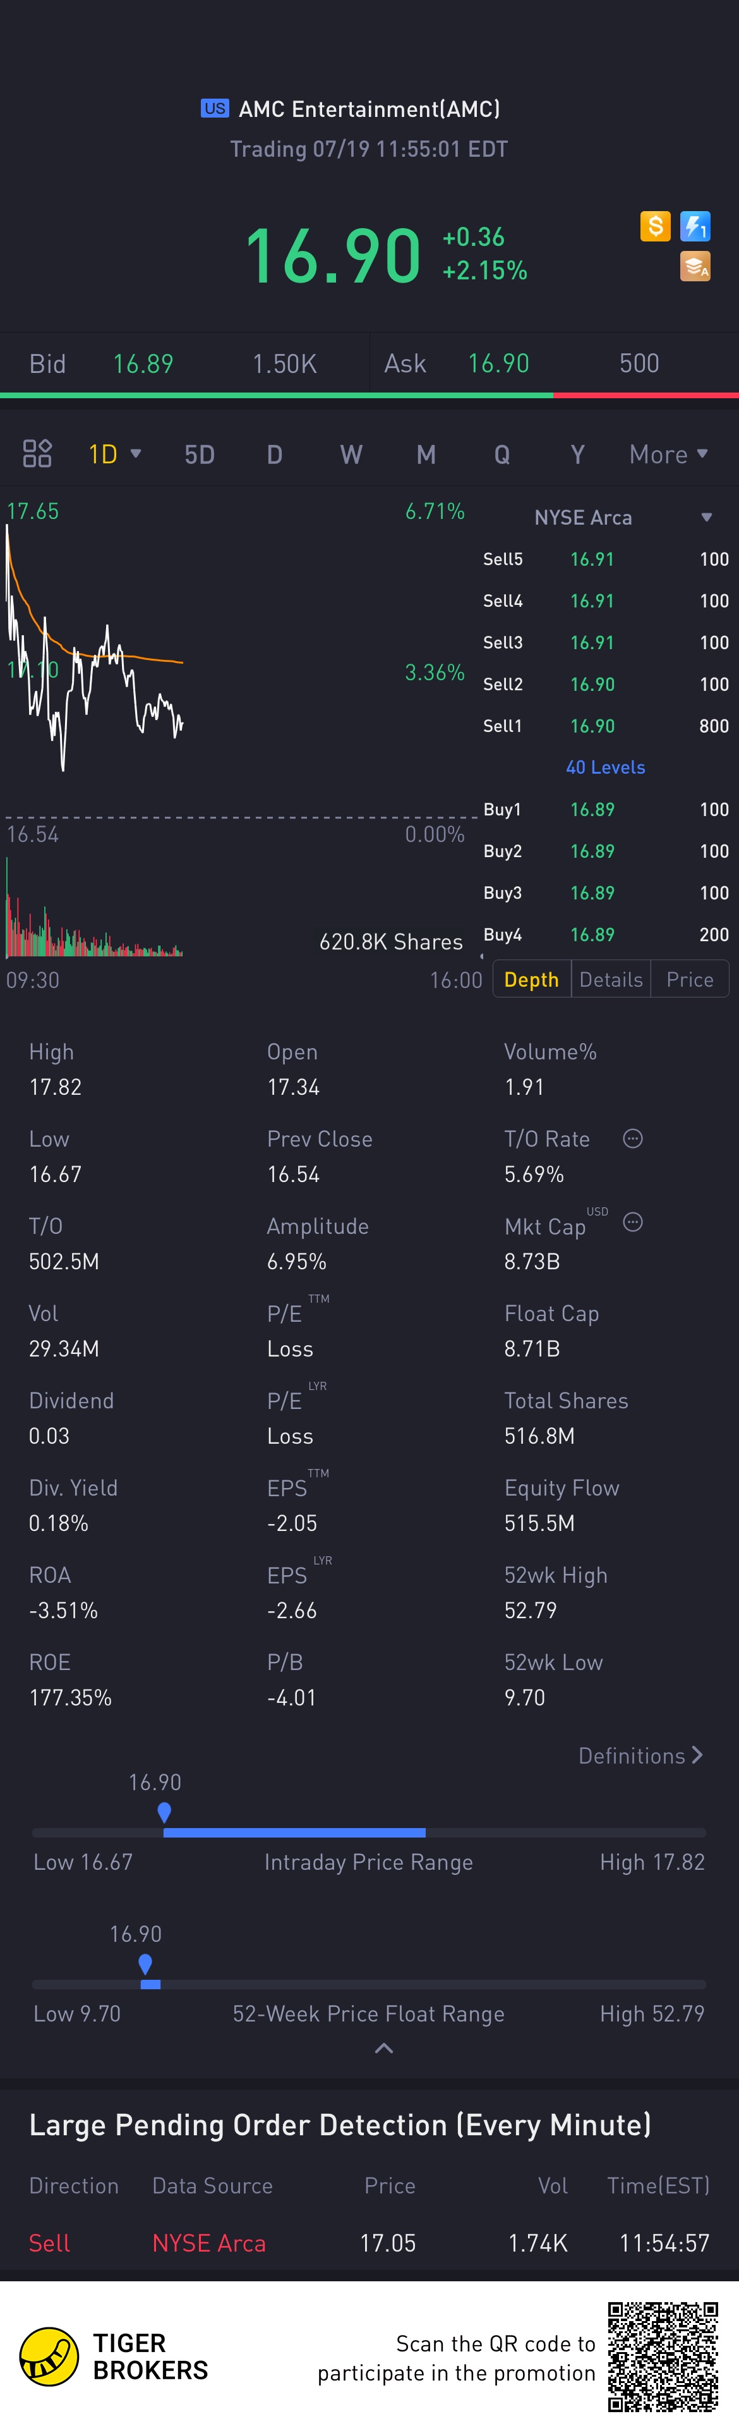This screenshot has height=2433, width=739.
Task: Switch order book to Details view
Action: [611, 979]
